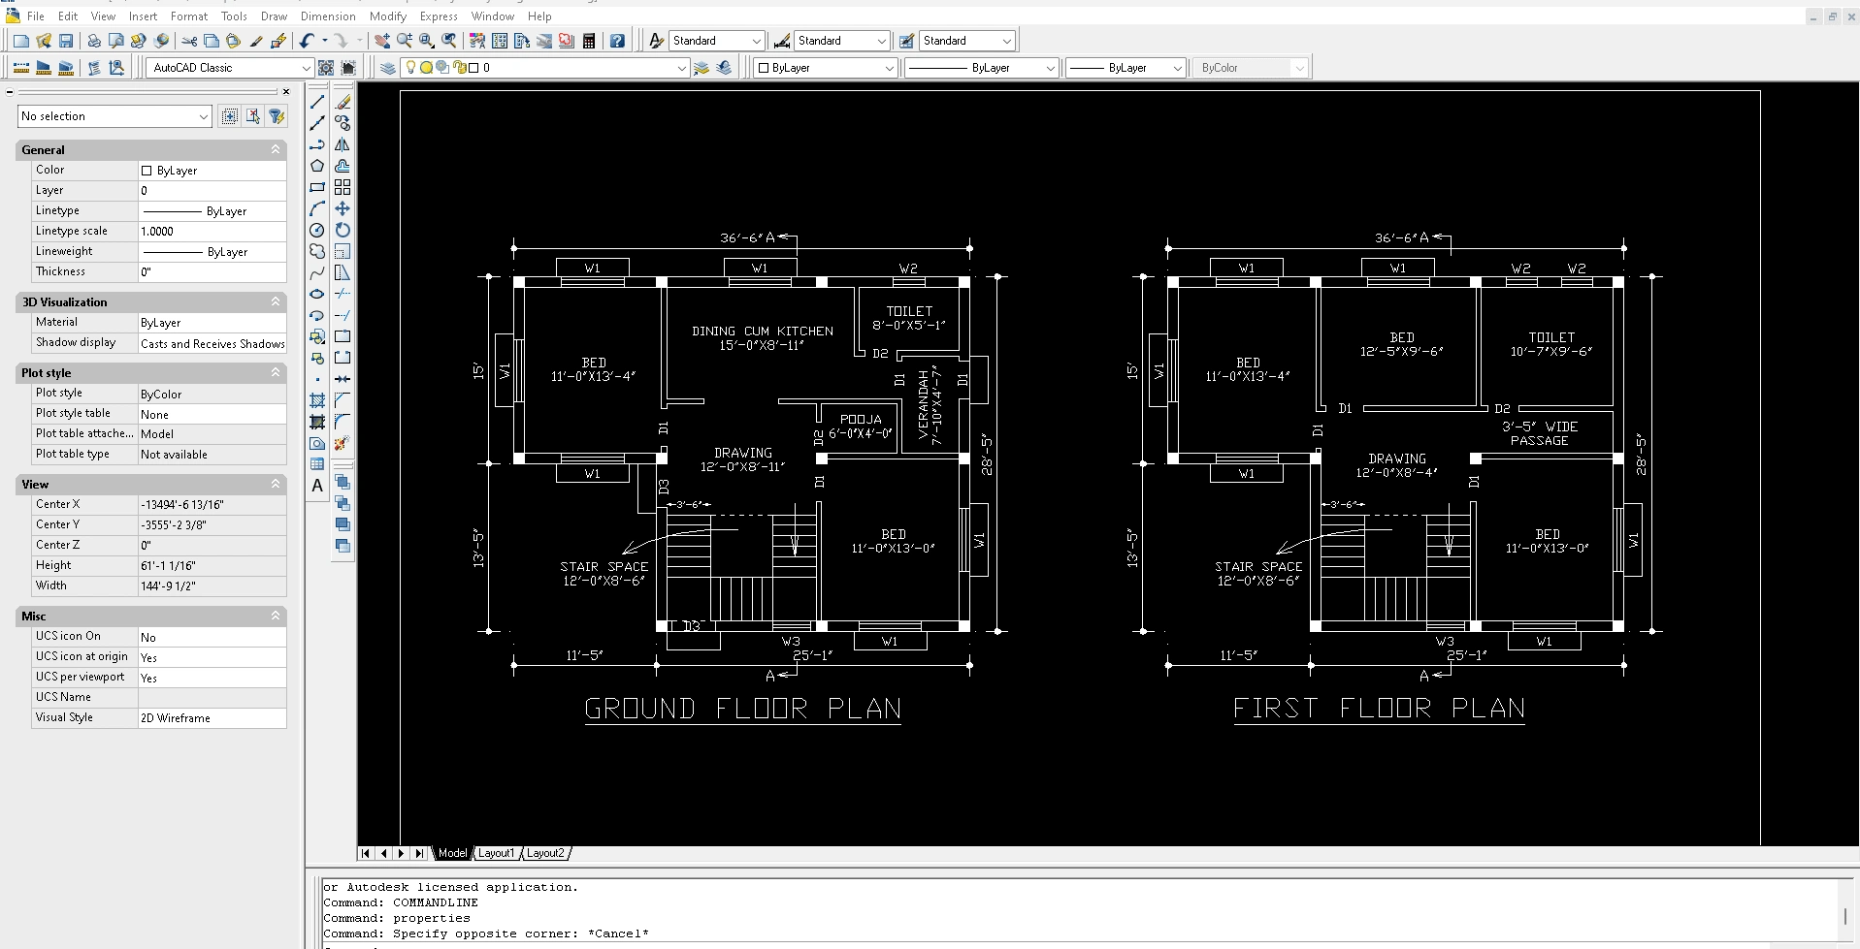The image size is (1860, 949).
Task: Select the Polygon draw tool
Action: 317,166
